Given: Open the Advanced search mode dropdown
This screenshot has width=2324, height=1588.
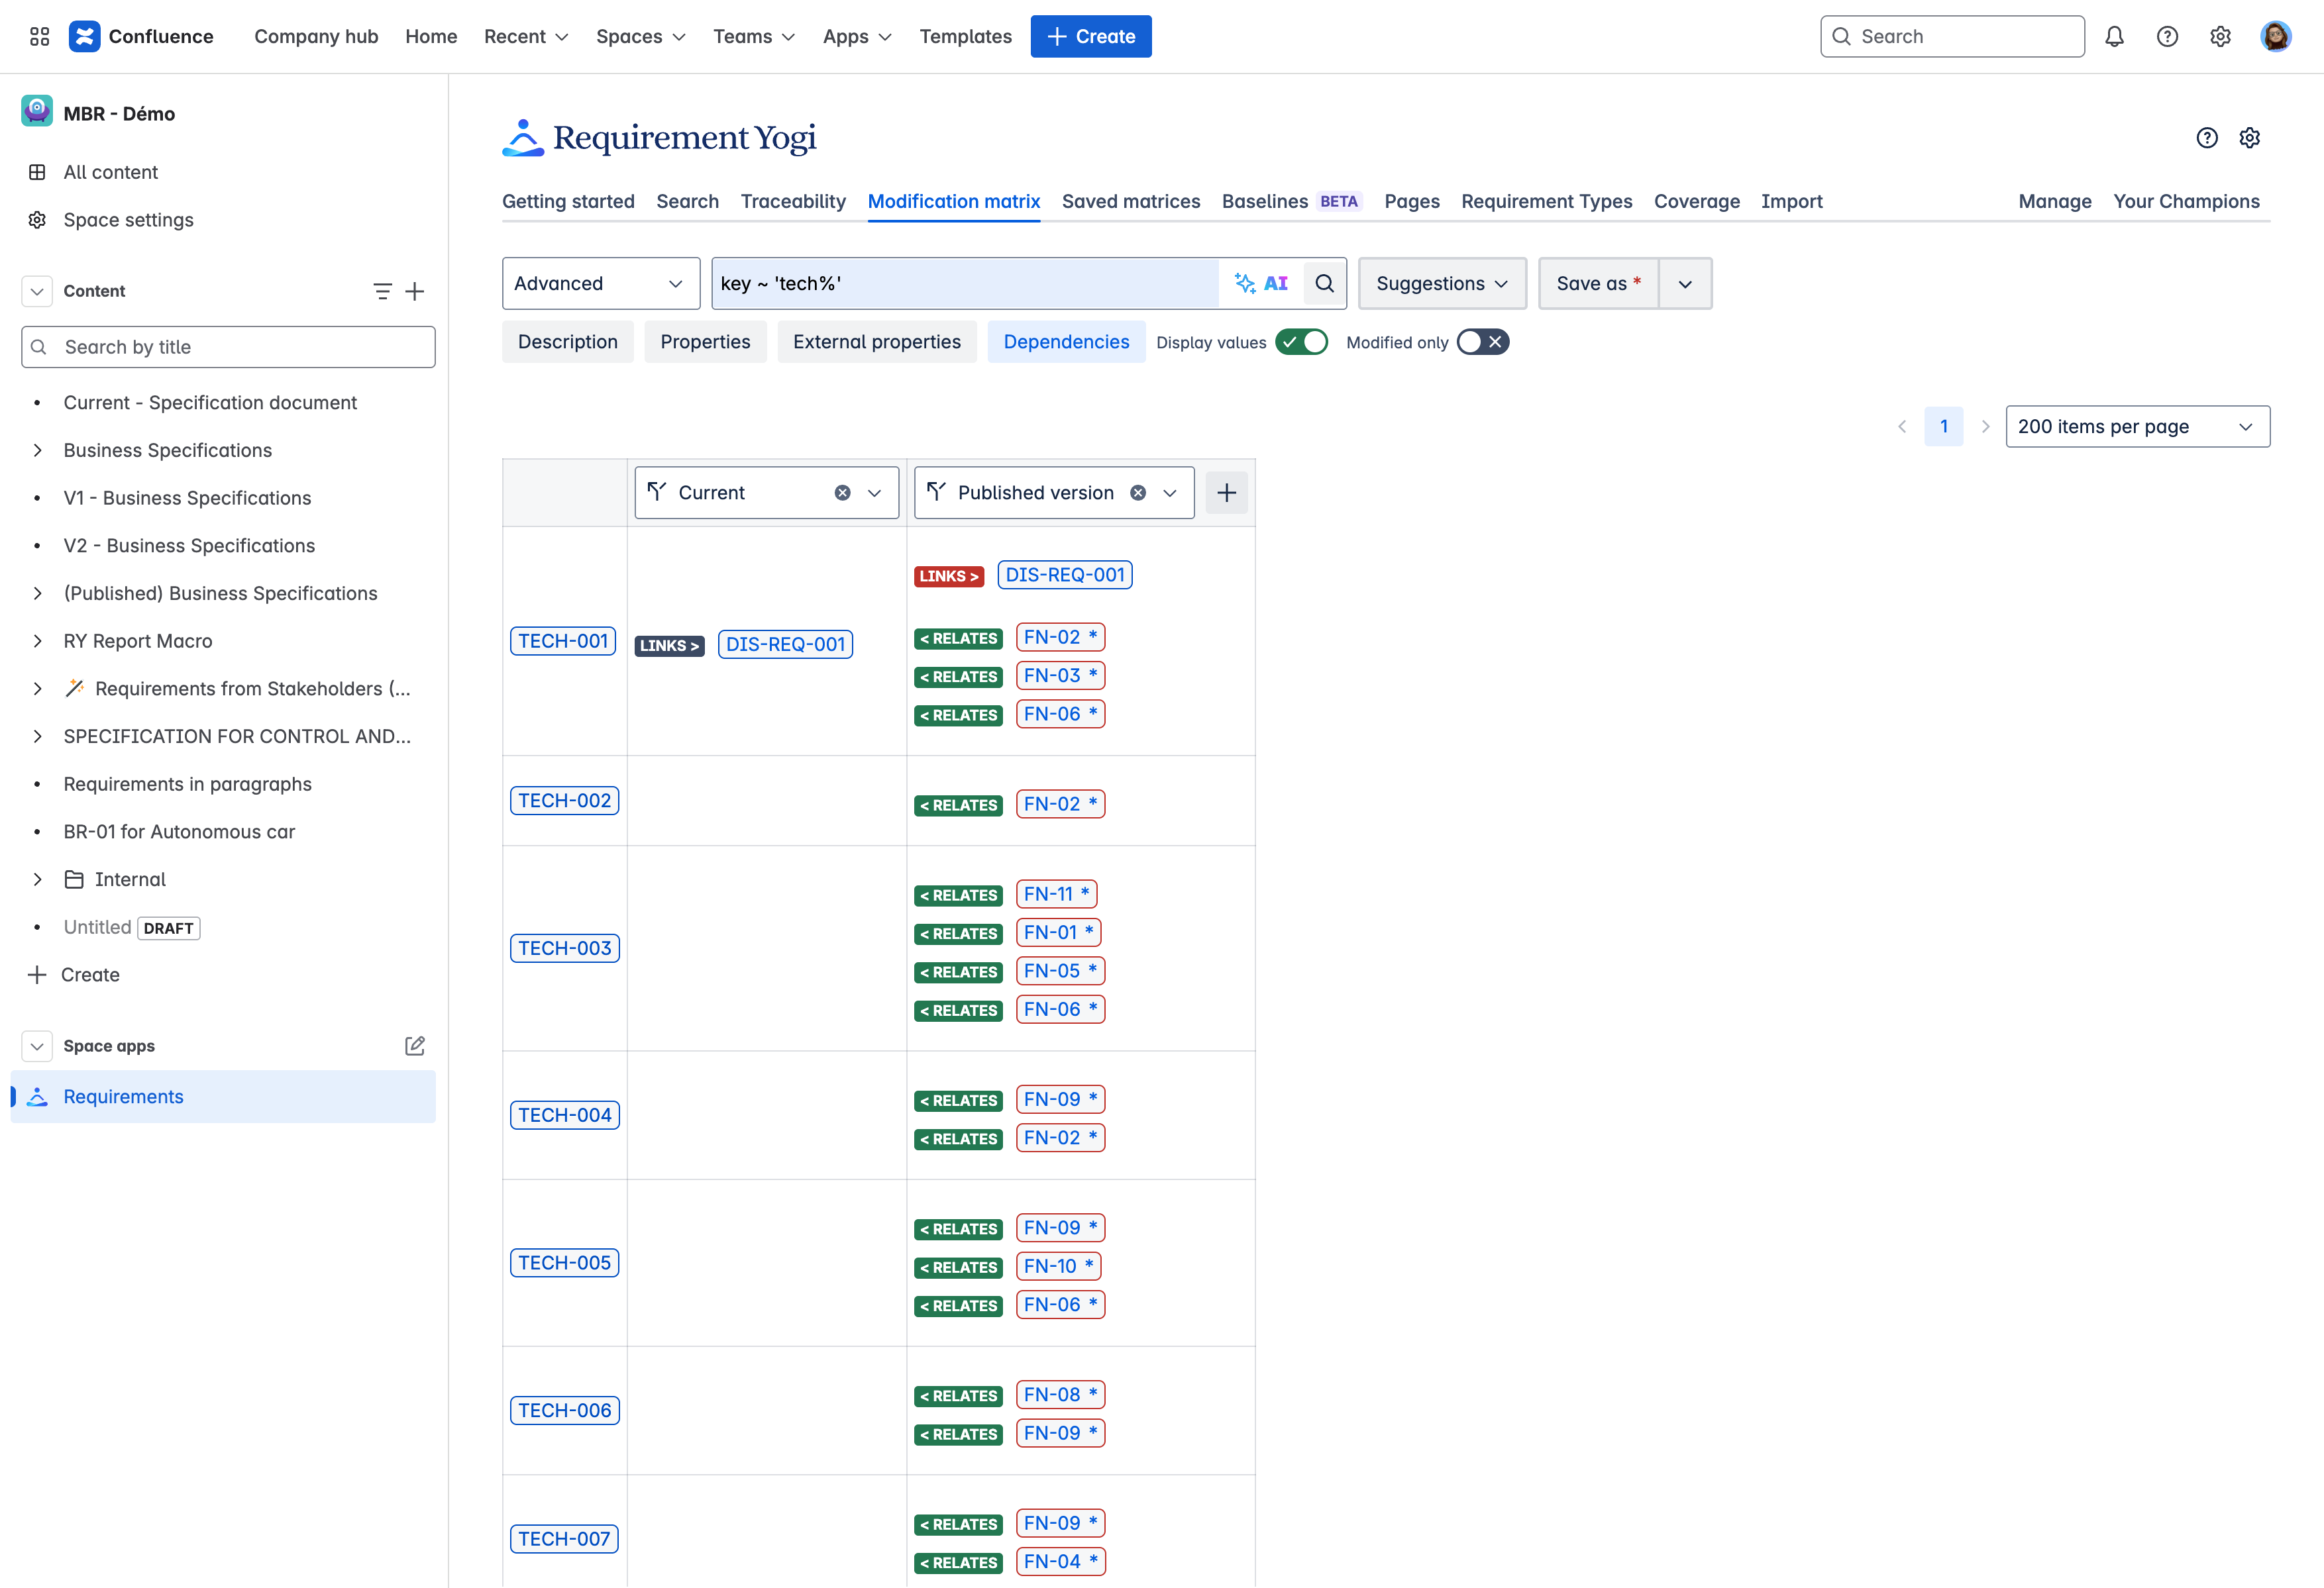Looking at the screenshot, I should point(600,284).
